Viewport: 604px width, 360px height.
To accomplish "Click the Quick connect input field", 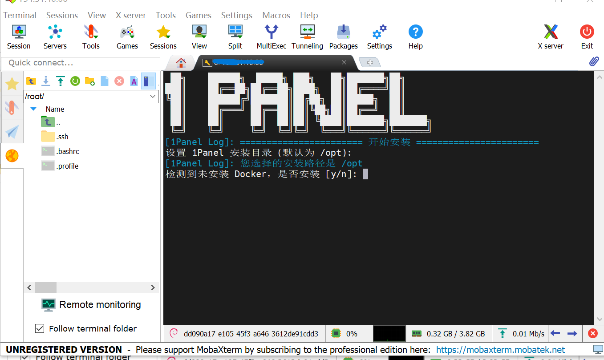I will (80, 63).
